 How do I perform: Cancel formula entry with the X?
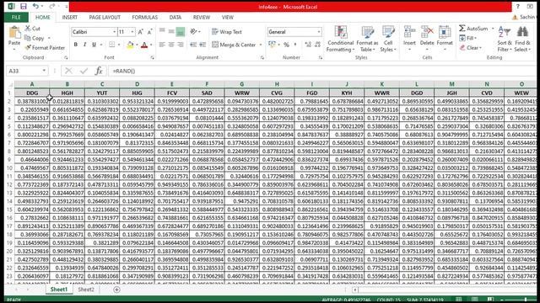pyautogui.click(x=68, y=71)
